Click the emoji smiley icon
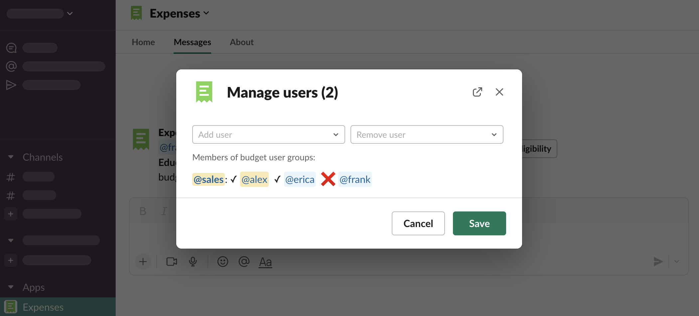The height and width of the screenshot is (316, 699). click(222, 262)
